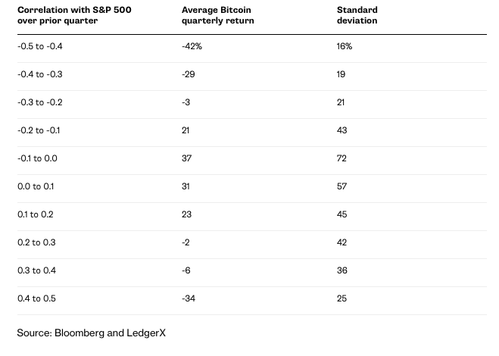Click the standard deviation value 72

click(342, 159)
